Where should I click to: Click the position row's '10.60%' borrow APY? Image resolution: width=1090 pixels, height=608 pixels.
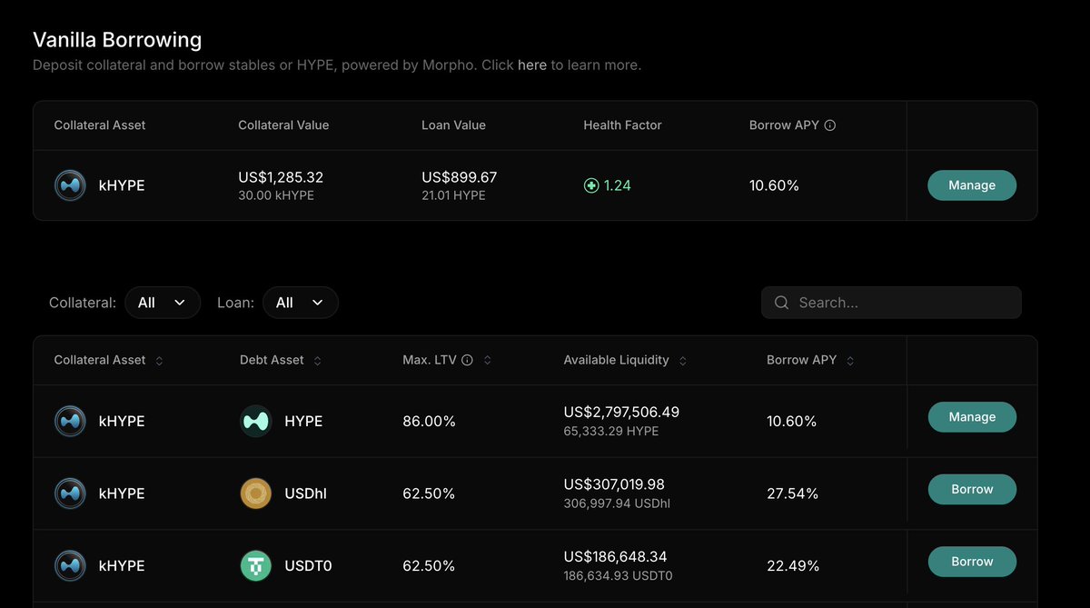[x=774, y=185]
